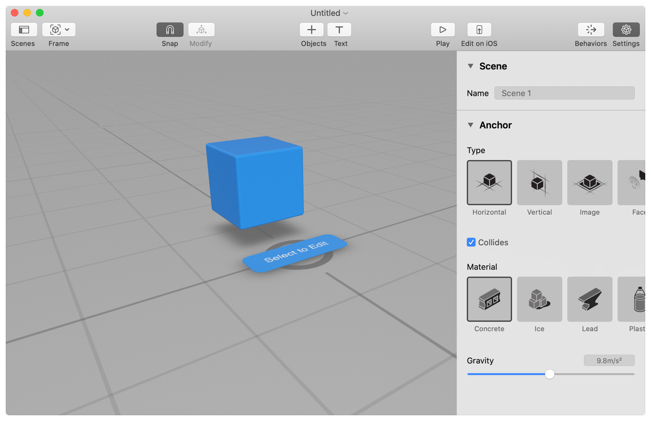Choose the Ice material
The width and height of the screenshot is (651, 421).
click(539, 299)
